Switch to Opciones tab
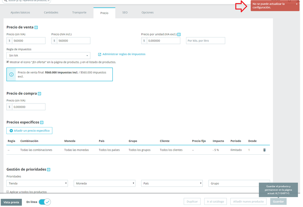The width and height of the screenshot is (303, 207). [148, 12]
